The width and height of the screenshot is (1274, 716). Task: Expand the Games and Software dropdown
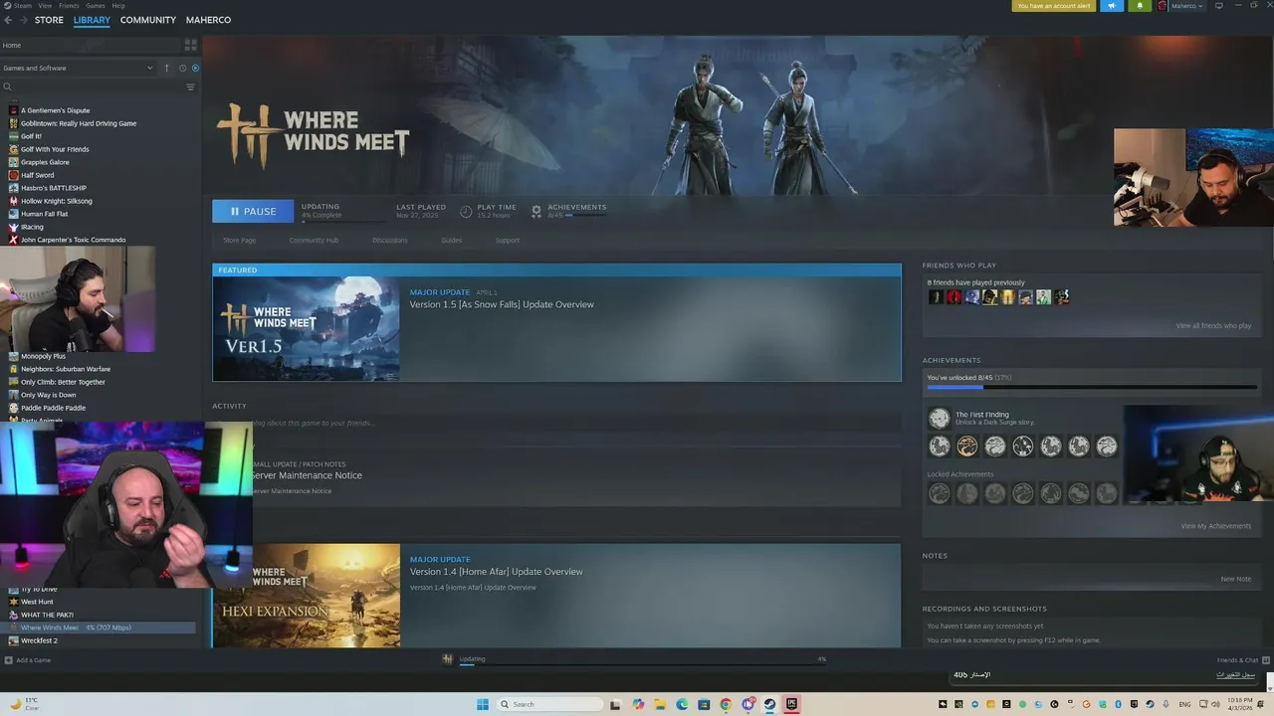(x=80, y=68)
